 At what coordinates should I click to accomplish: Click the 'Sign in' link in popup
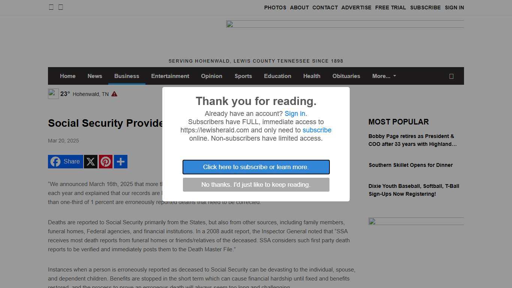295,114
